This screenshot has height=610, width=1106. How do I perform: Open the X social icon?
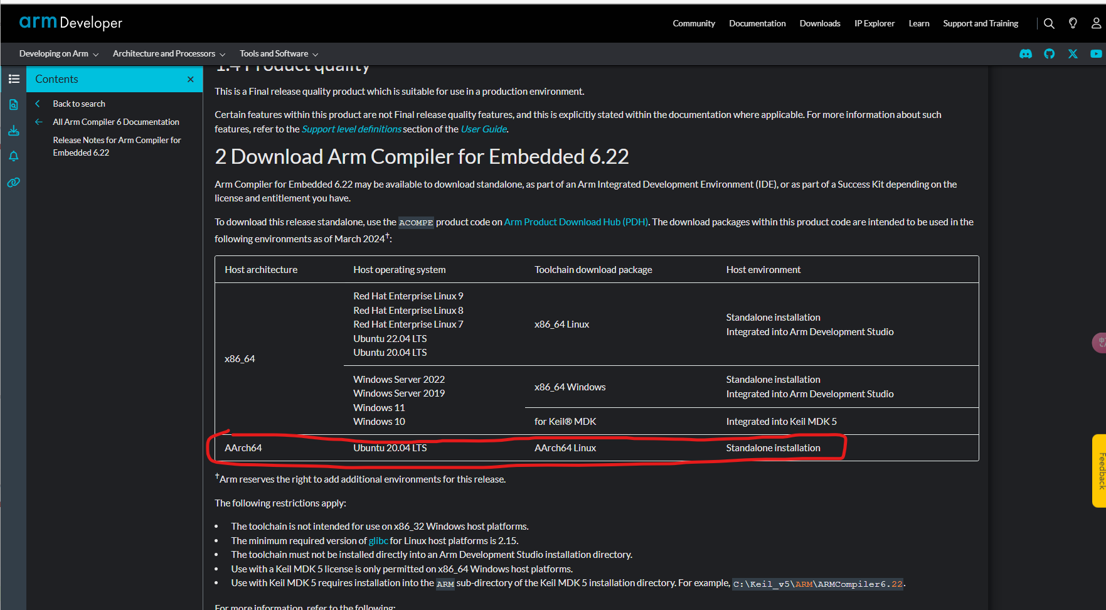point(1073,54)
